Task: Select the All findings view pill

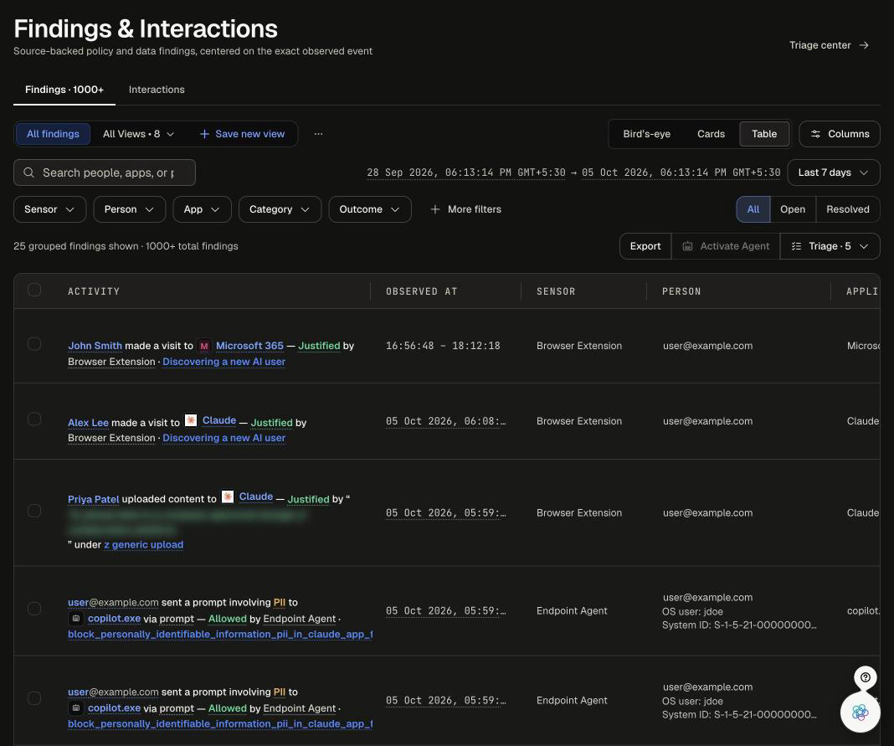Action: pos(53,134)
